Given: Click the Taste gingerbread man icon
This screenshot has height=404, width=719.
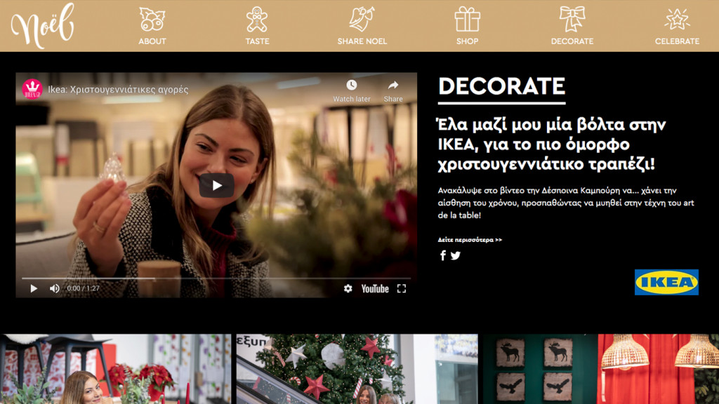Looking at the screenshot, I should [x=257, y=19].
